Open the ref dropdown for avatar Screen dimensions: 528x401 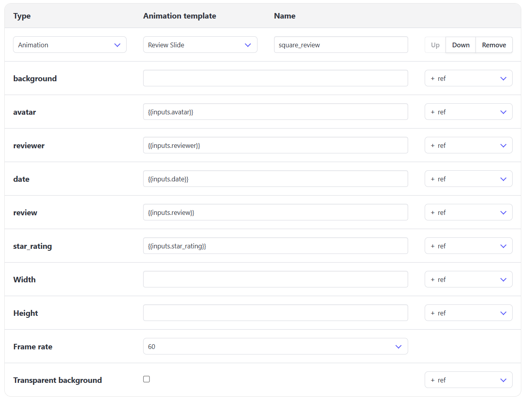pyautogui.click(x=468, y=112)
